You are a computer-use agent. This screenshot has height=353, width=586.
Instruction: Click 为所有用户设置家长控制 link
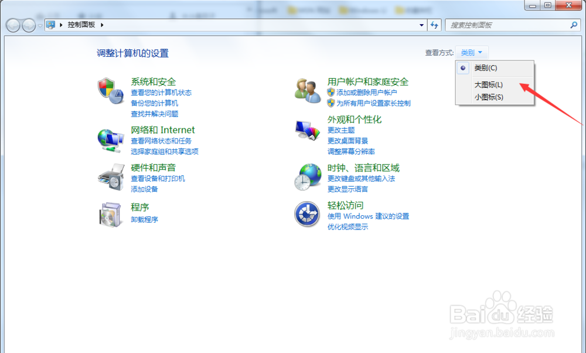(373, 103)
